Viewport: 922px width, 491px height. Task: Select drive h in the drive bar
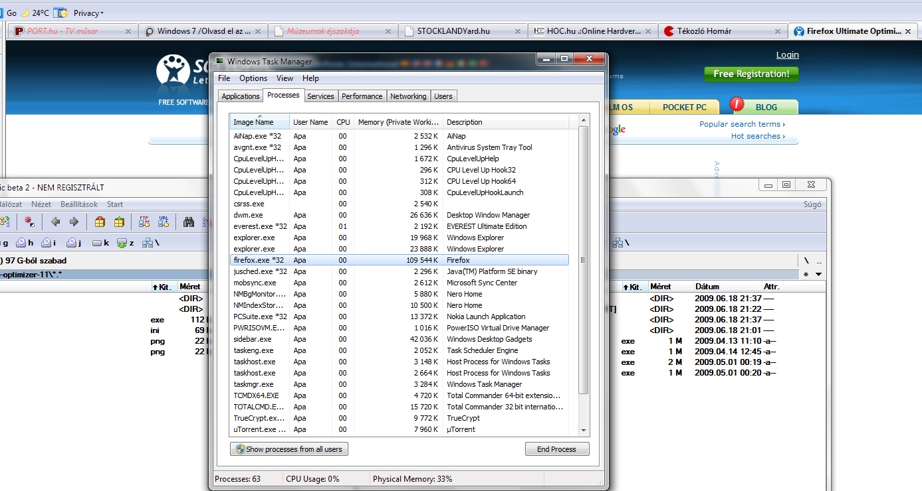click(x=25, y=243)
